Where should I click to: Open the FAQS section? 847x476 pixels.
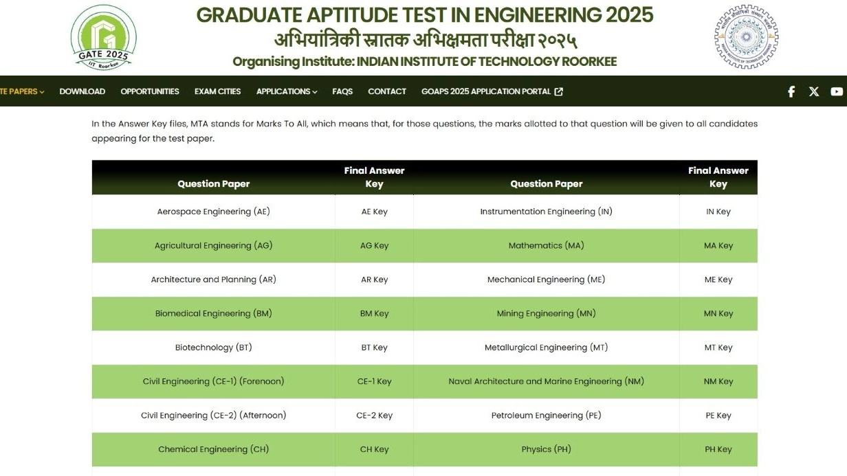point(342,91)
